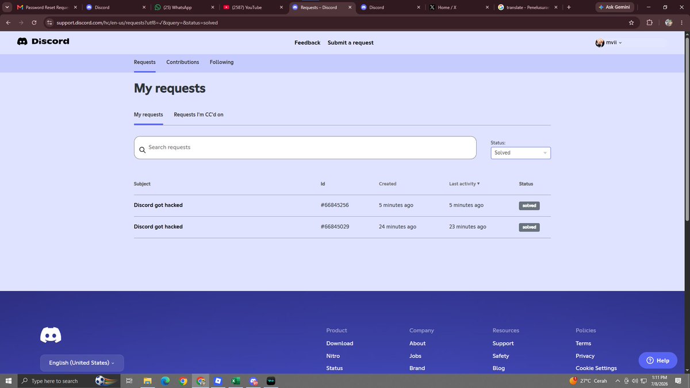Click the About footer link
Screen dimensions: 690x388
417,343
